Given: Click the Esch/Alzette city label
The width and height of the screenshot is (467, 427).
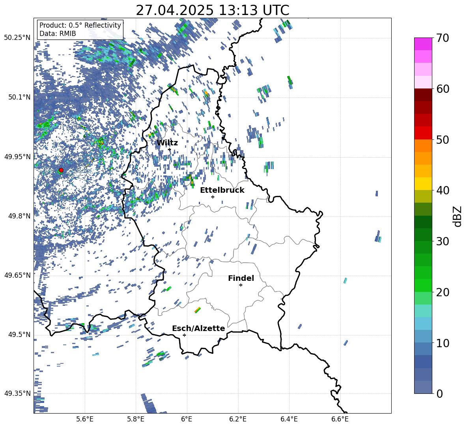Looking at the screenshot, I should pyautogui.click(x=198, y=328).
